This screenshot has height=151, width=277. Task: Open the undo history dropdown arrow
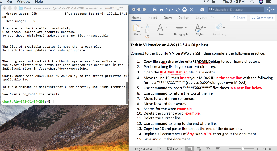[173, 10]
